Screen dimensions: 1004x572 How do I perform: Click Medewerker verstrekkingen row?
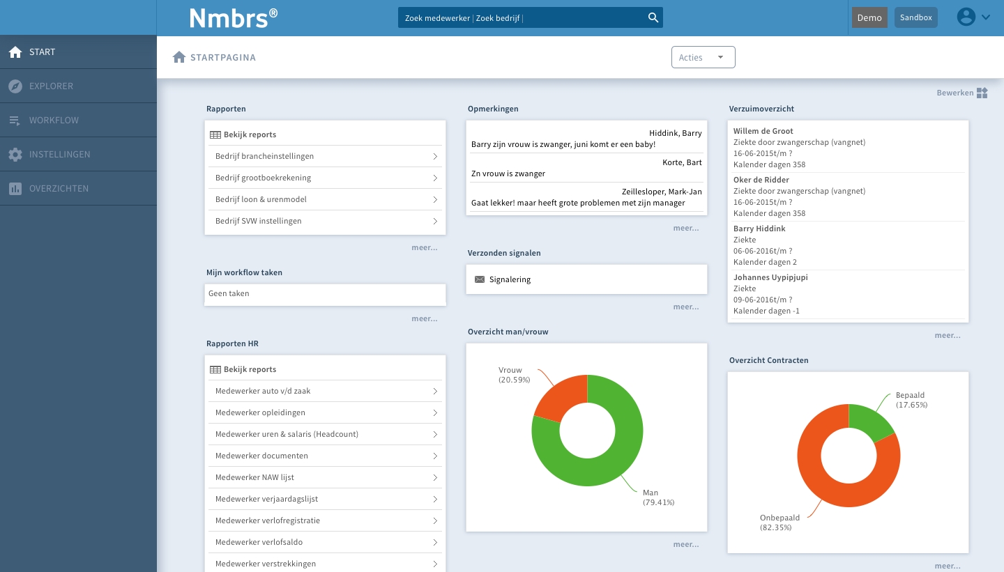(326, 564)
